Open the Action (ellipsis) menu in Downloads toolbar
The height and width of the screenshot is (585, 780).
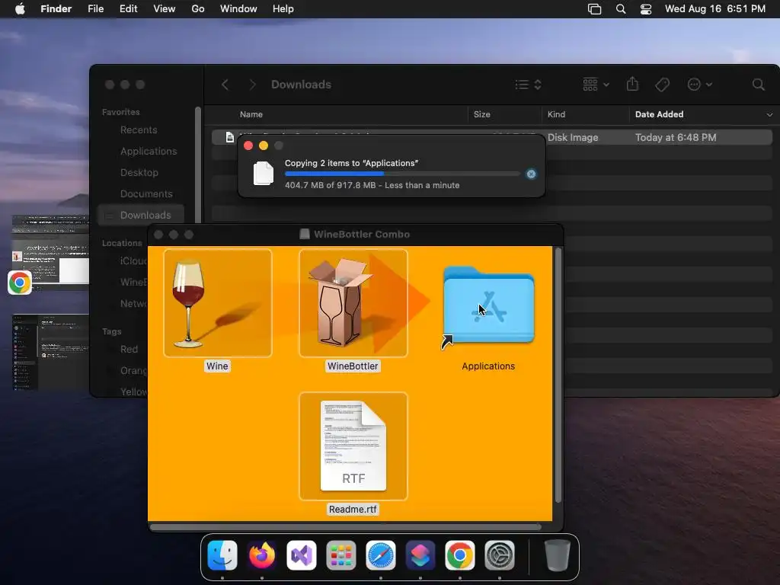point(699,85)
